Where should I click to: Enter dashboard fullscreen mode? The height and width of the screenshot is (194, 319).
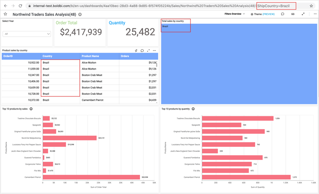point(303,14)
